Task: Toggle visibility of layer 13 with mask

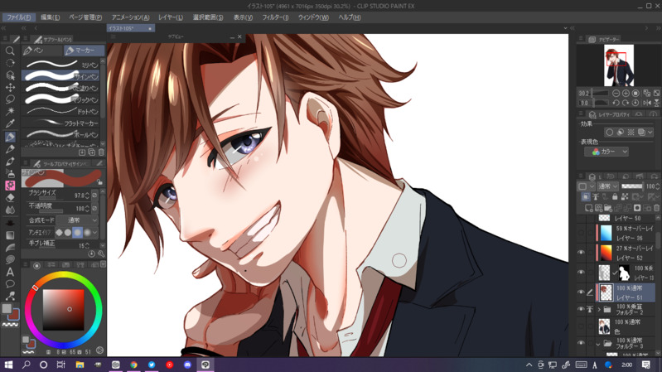Action: (581, 273)
